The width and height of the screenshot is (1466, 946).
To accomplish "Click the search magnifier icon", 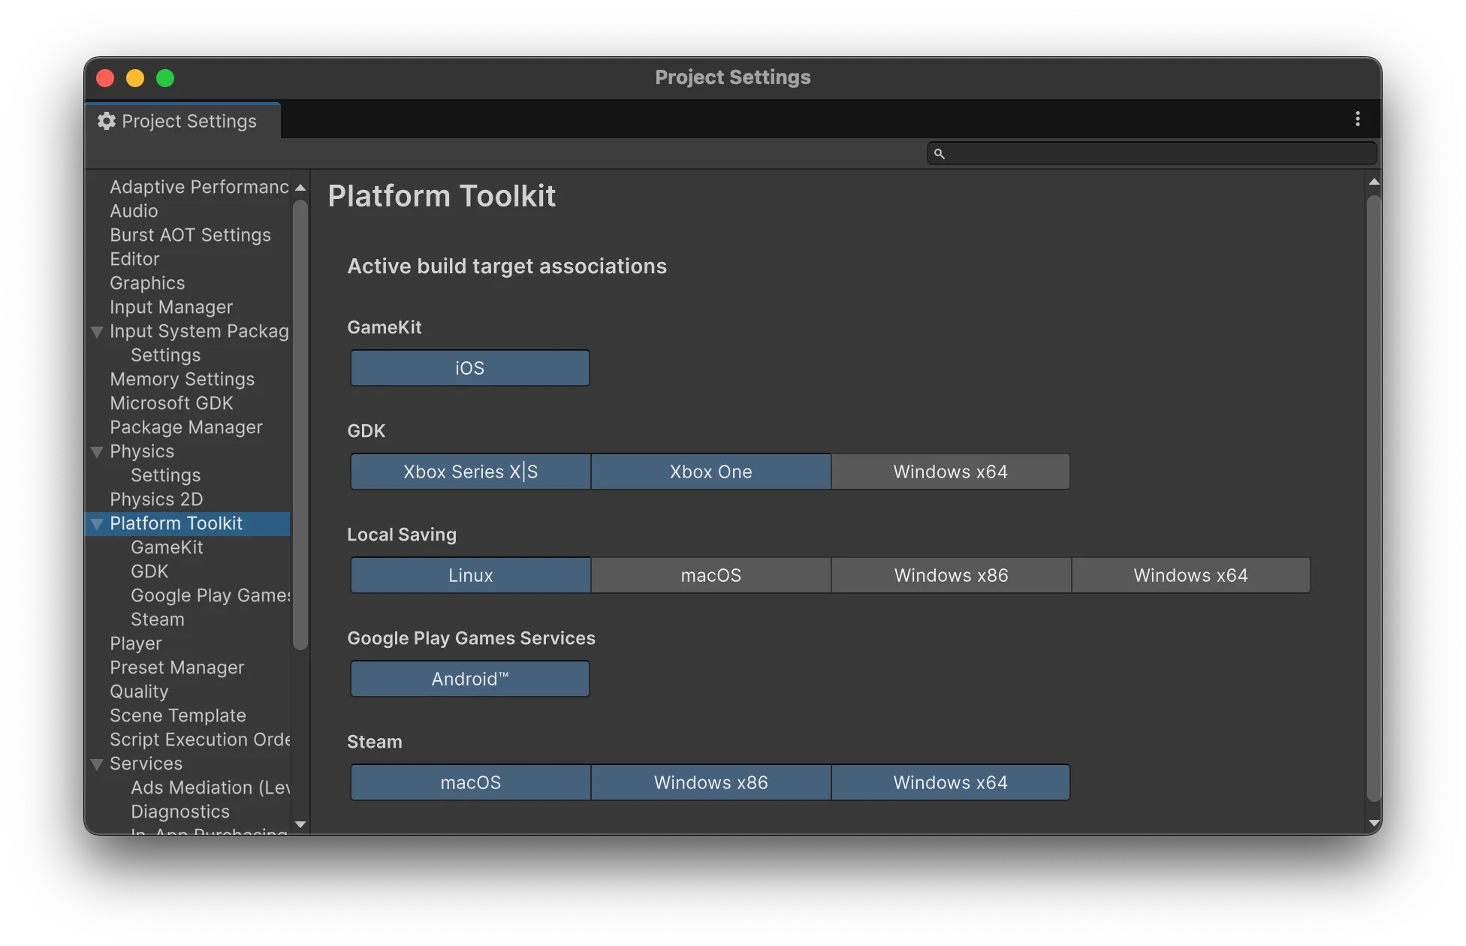I will click(x=940, y=153).
